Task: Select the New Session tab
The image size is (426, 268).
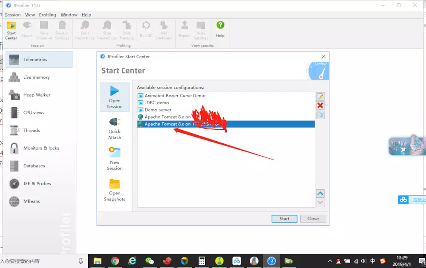Action: click(x=115, y=159)
